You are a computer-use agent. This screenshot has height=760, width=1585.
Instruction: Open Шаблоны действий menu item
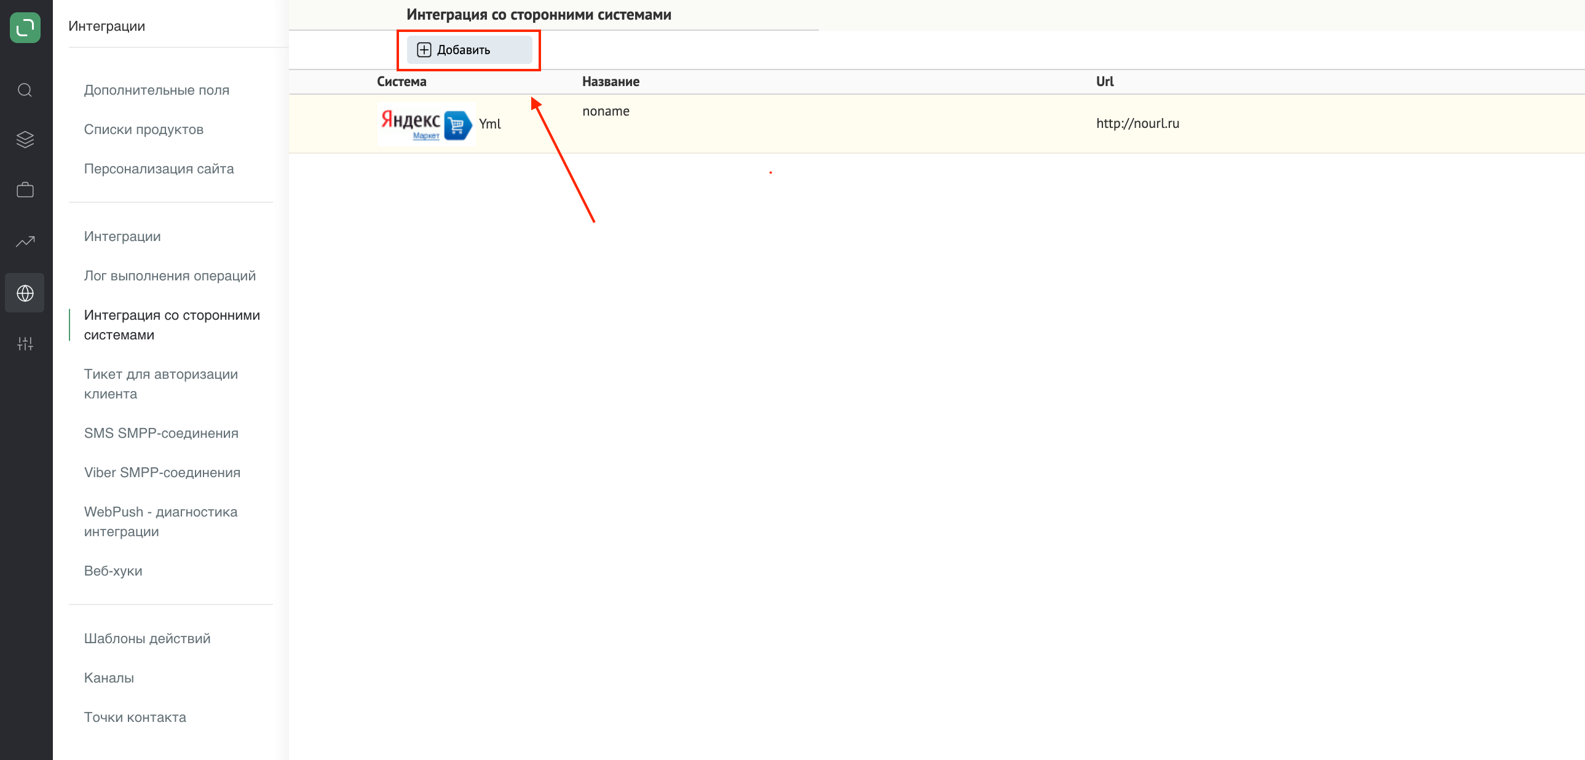[x=147, y=639]
